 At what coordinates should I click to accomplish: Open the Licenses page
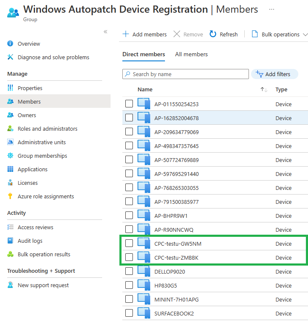(28, 183)
